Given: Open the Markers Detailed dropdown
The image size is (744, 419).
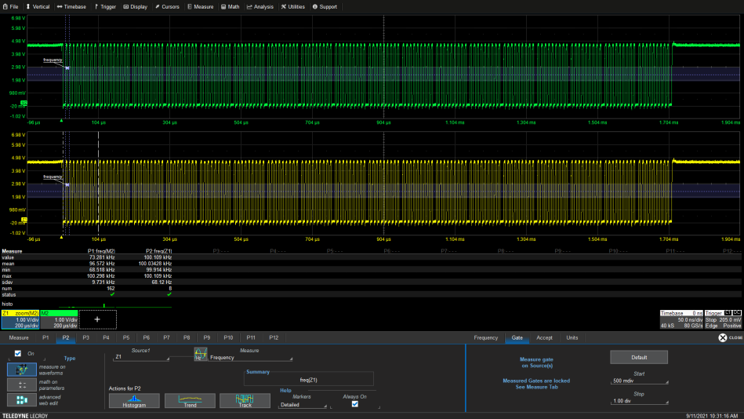Looking at the screenshot, I should click(x=303, y=405).
